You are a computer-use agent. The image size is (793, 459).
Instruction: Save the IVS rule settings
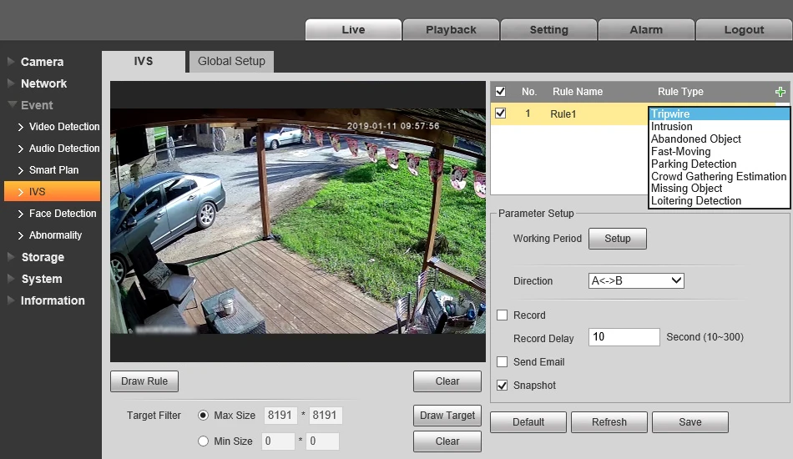(689, 422)
